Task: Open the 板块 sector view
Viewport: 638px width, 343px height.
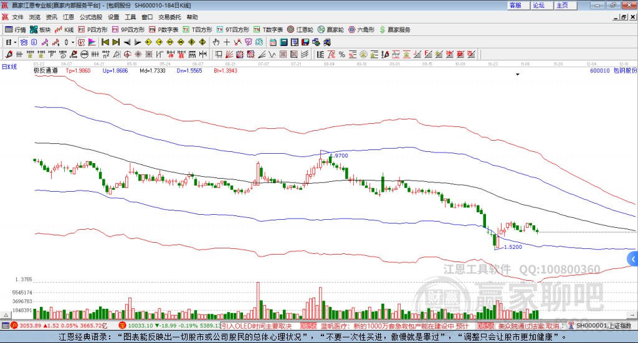Action: (40, 29)
